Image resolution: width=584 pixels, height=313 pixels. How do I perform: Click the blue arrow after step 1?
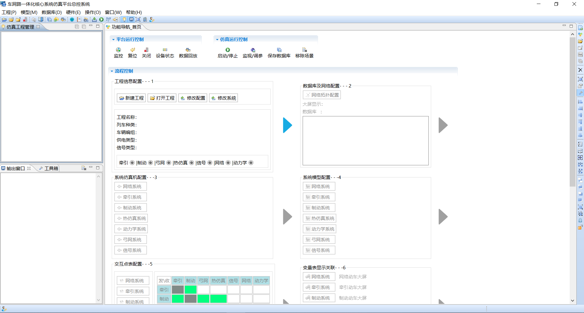tap(287, 125)
